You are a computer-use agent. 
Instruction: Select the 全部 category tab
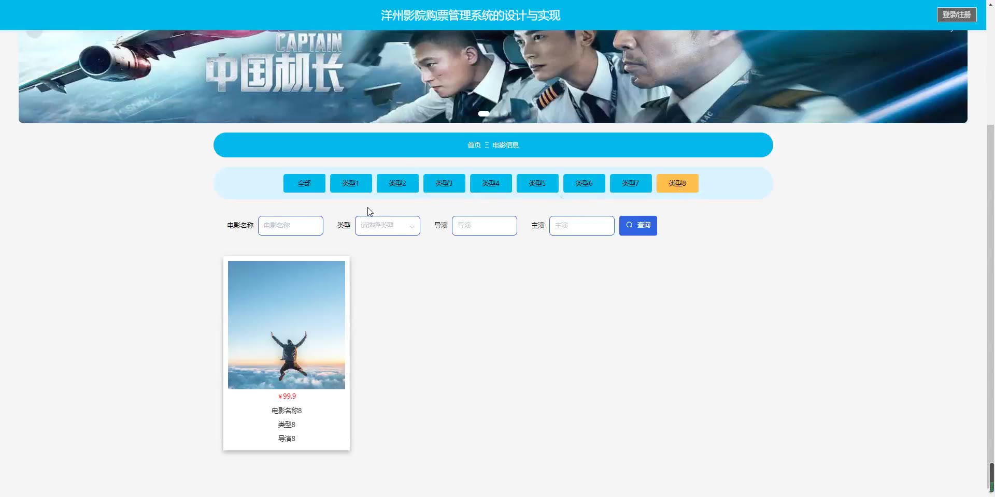tap(304, 183)
